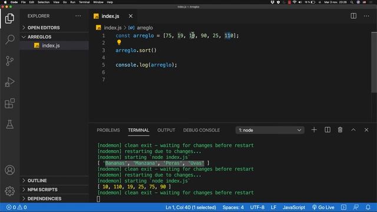This screenshot has height=212, width=377.
Task: Open the Extensions view
Action: 9,104
